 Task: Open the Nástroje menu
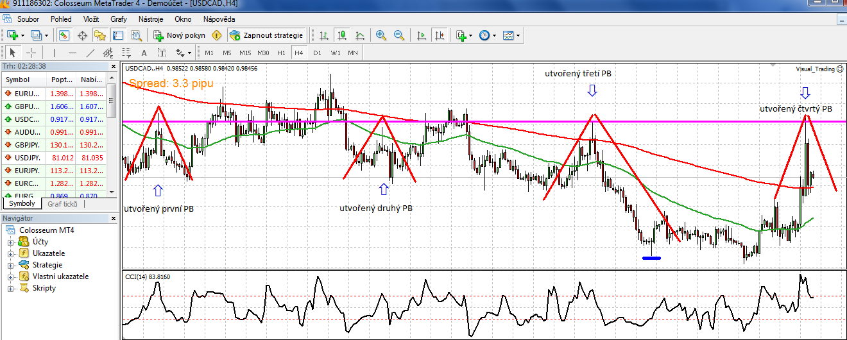[151, 19]
